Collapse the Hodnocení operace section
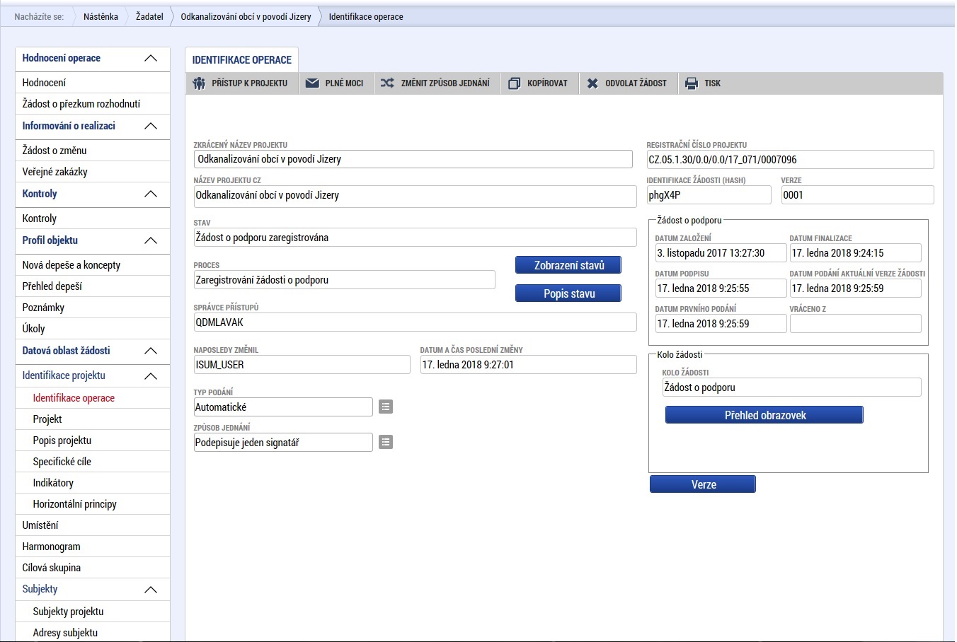This screenshot has height=642, width=957. click(x=151, y=59)
